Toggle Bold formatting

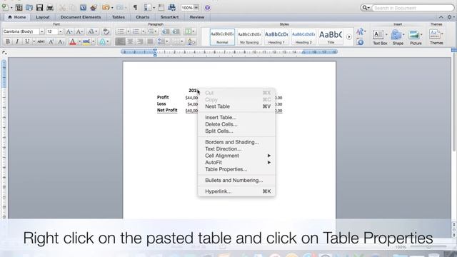point(8,41)
